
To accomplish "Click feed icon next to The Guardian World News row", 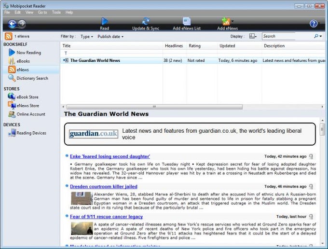I will pyautogui.click(x=66, y=60).
